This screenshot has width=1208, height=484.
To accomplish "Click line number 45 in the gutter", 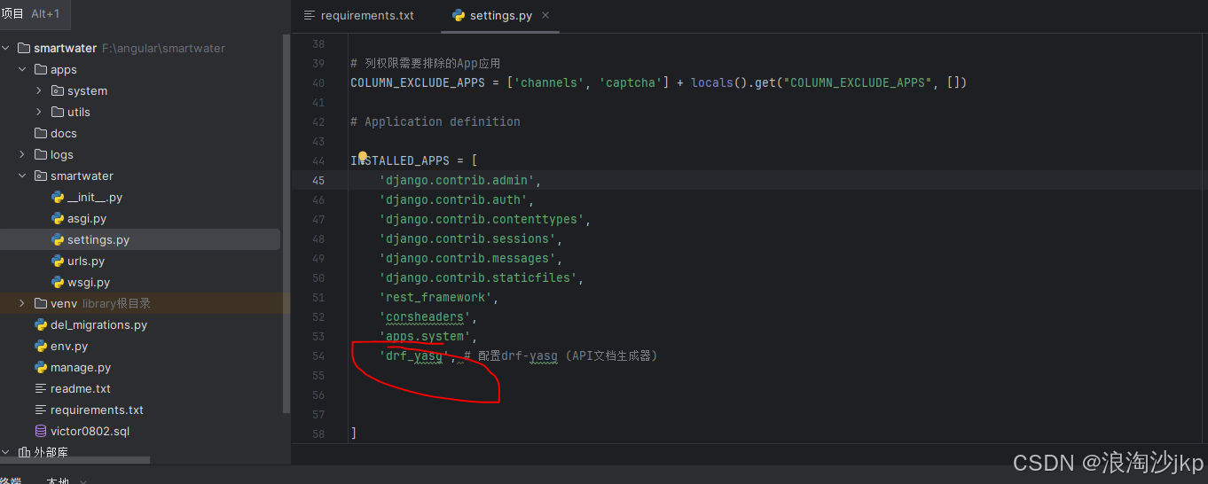I will point(318,180).
